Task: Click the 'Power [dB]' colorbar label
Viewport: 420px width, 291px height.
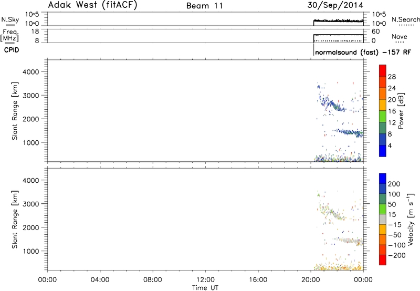Action: 401,111
